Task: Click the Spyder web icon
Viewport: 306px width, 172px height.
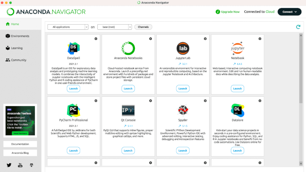Action: point(183,110)
